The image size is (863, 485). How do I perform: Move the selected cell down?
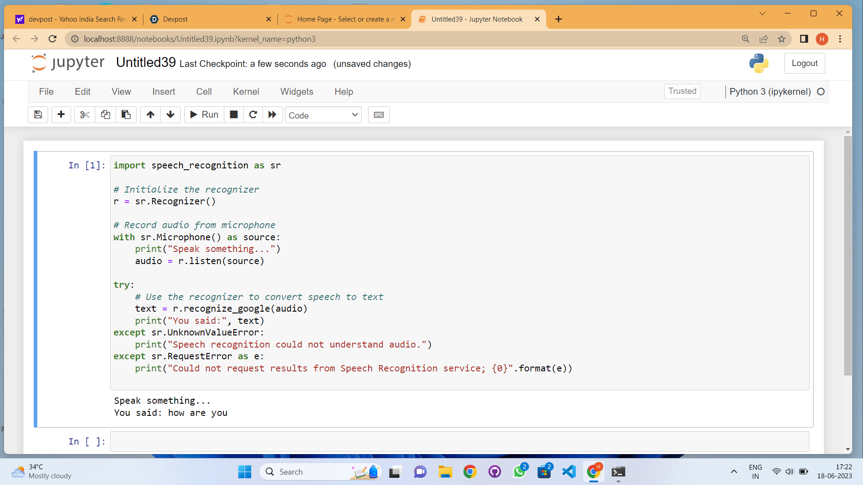click(170, 115)
